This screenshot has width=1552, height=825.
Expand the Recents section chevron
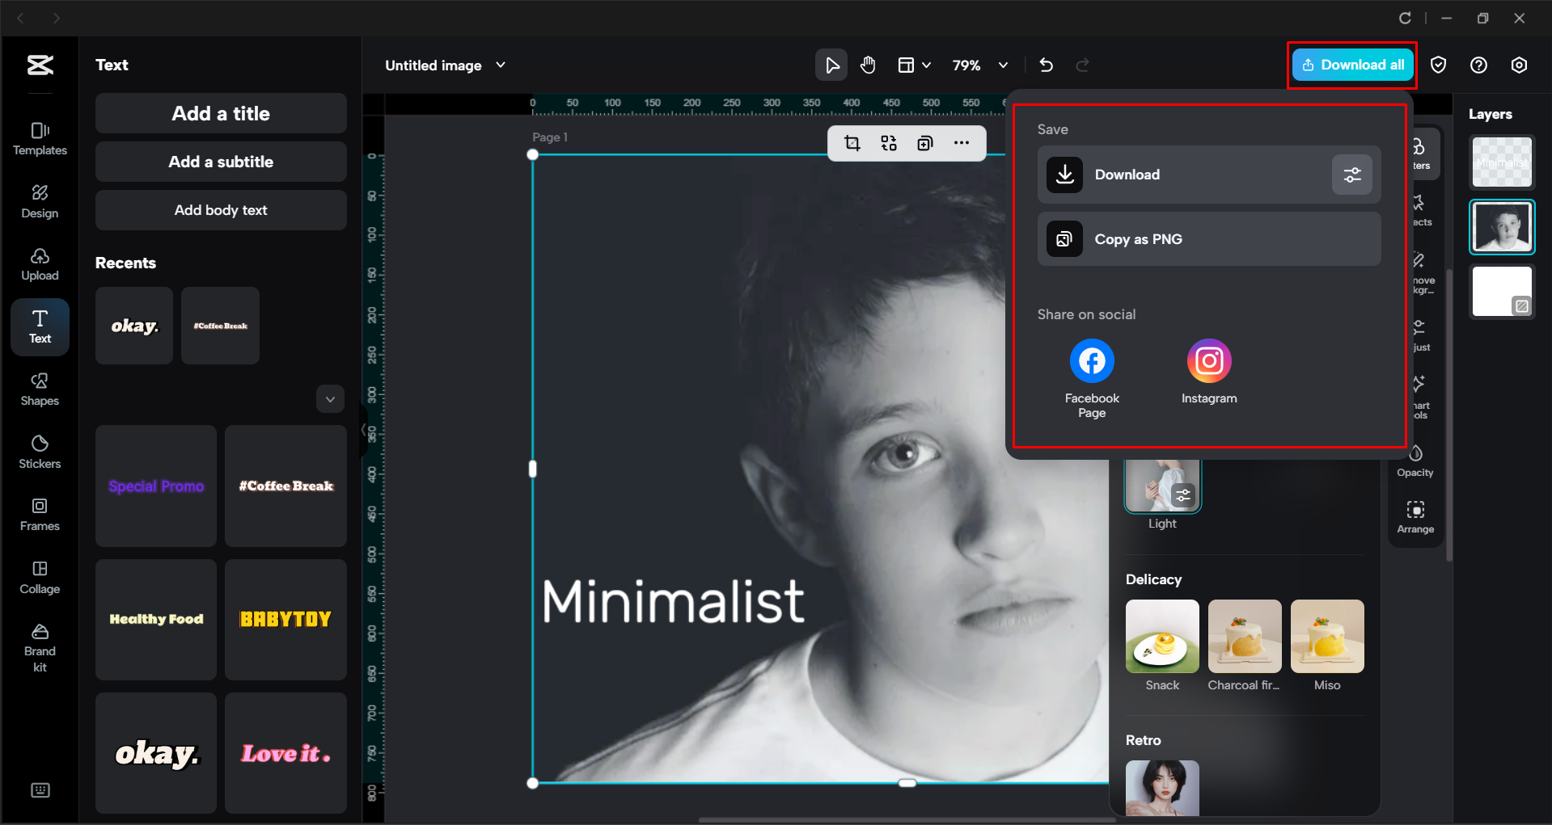coord(330,398)
